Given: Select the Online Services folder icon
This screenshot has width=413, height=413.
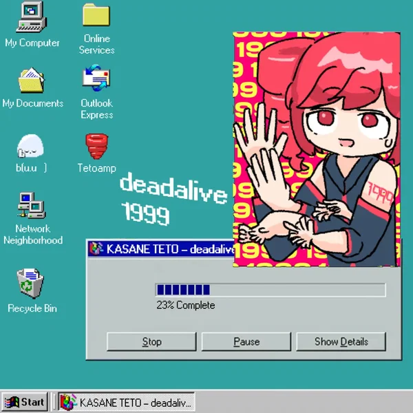Looking at the screenshot, I should tap(96, 14).
